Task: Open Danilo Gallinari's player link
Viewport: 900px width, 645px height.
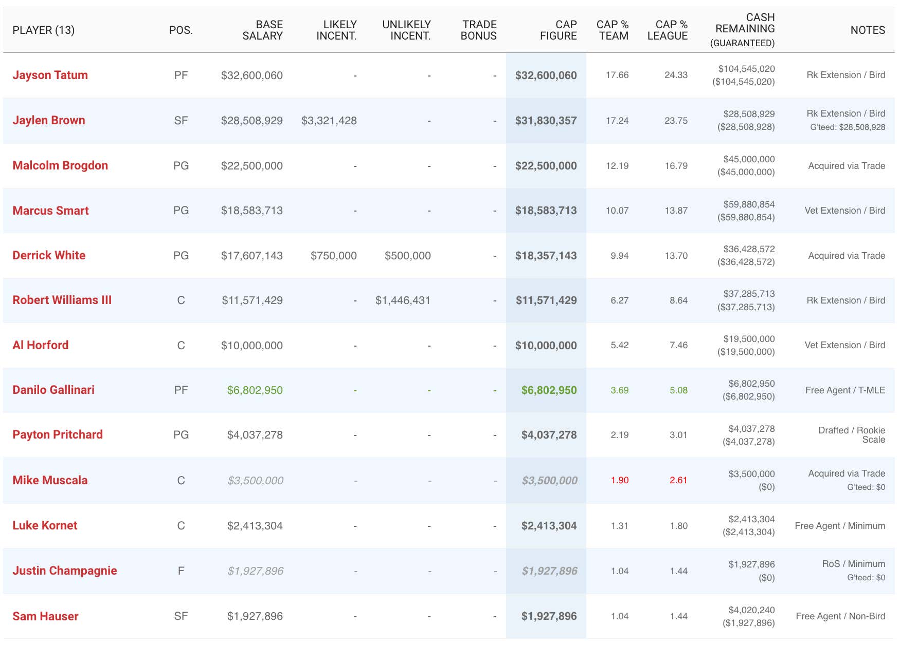Action: click(x=53, y=390)
